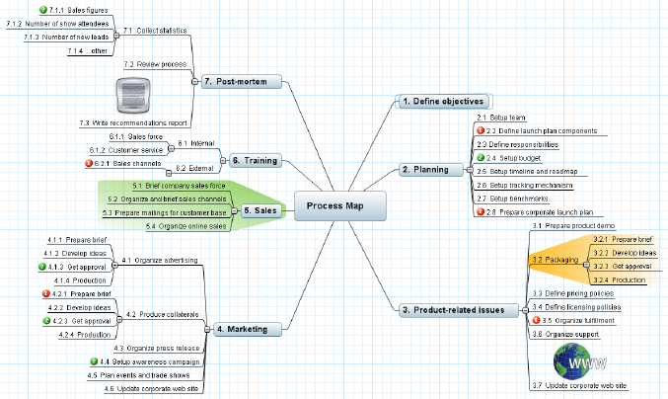Collapse the 4. Marketing branch
The width and height of the screenshot is (668, 399).
(x=207, y=329)
